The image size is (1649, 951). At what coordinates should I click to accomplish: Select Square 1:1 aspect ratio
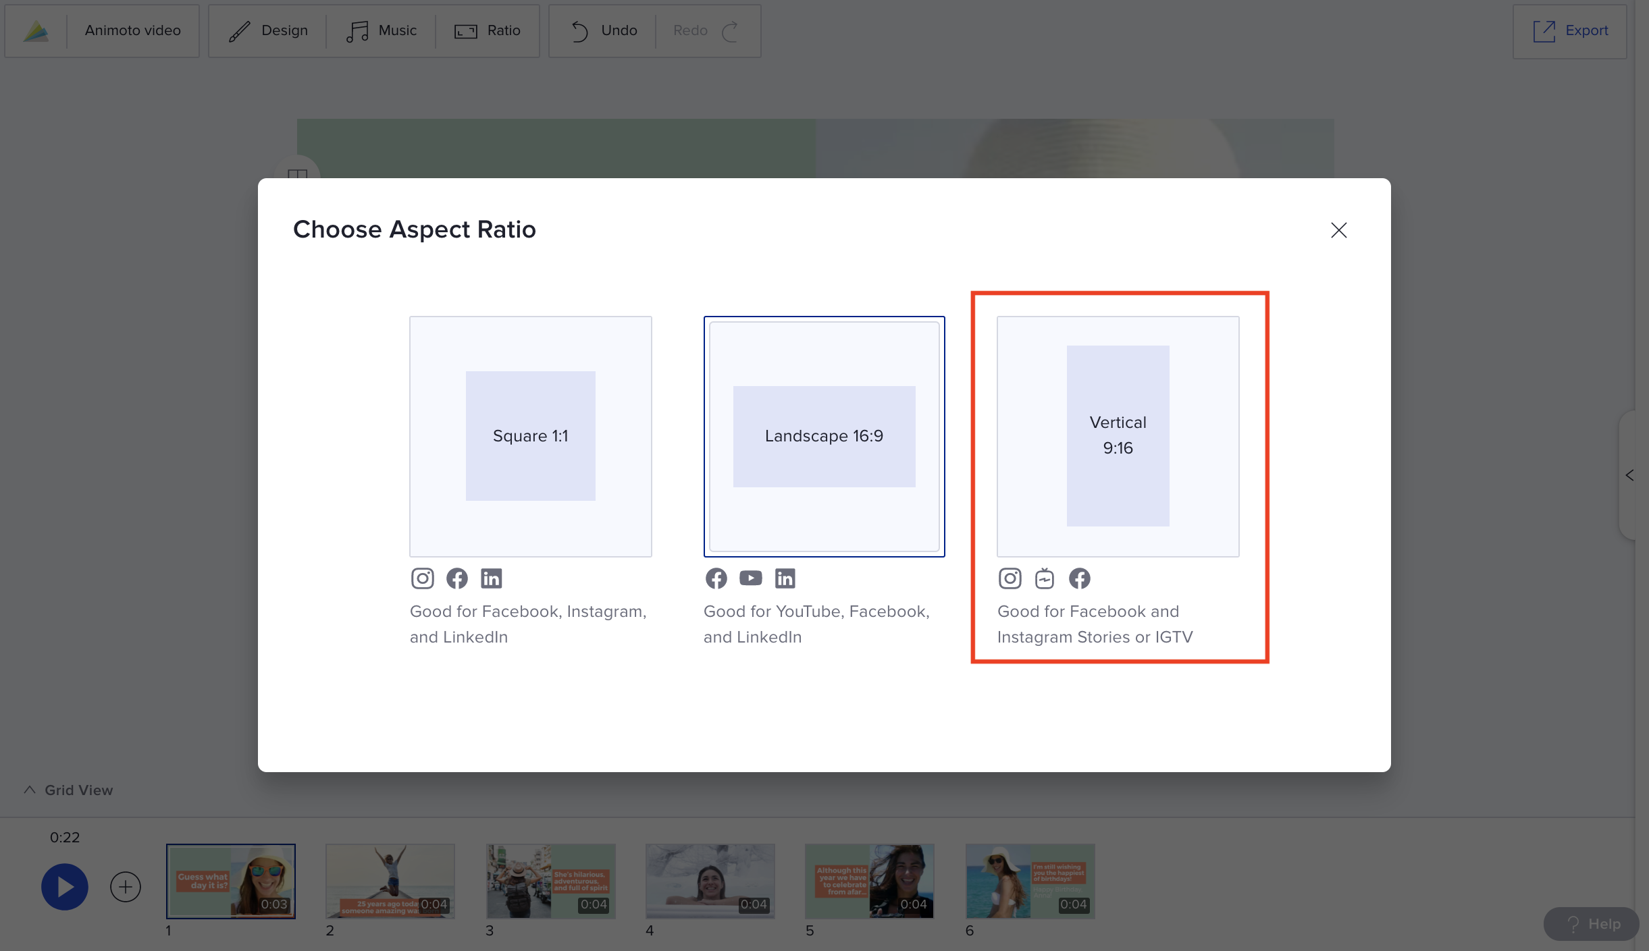tap(530, 435)
